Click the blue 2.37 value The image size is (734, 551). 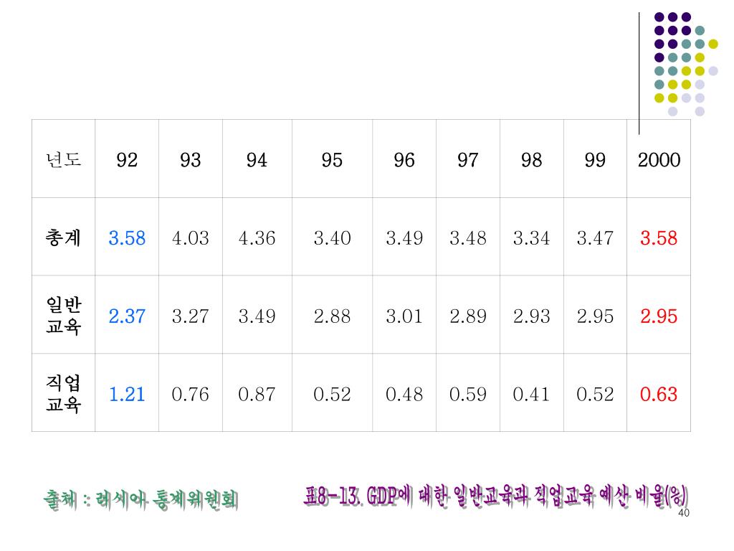click(127, 316)
